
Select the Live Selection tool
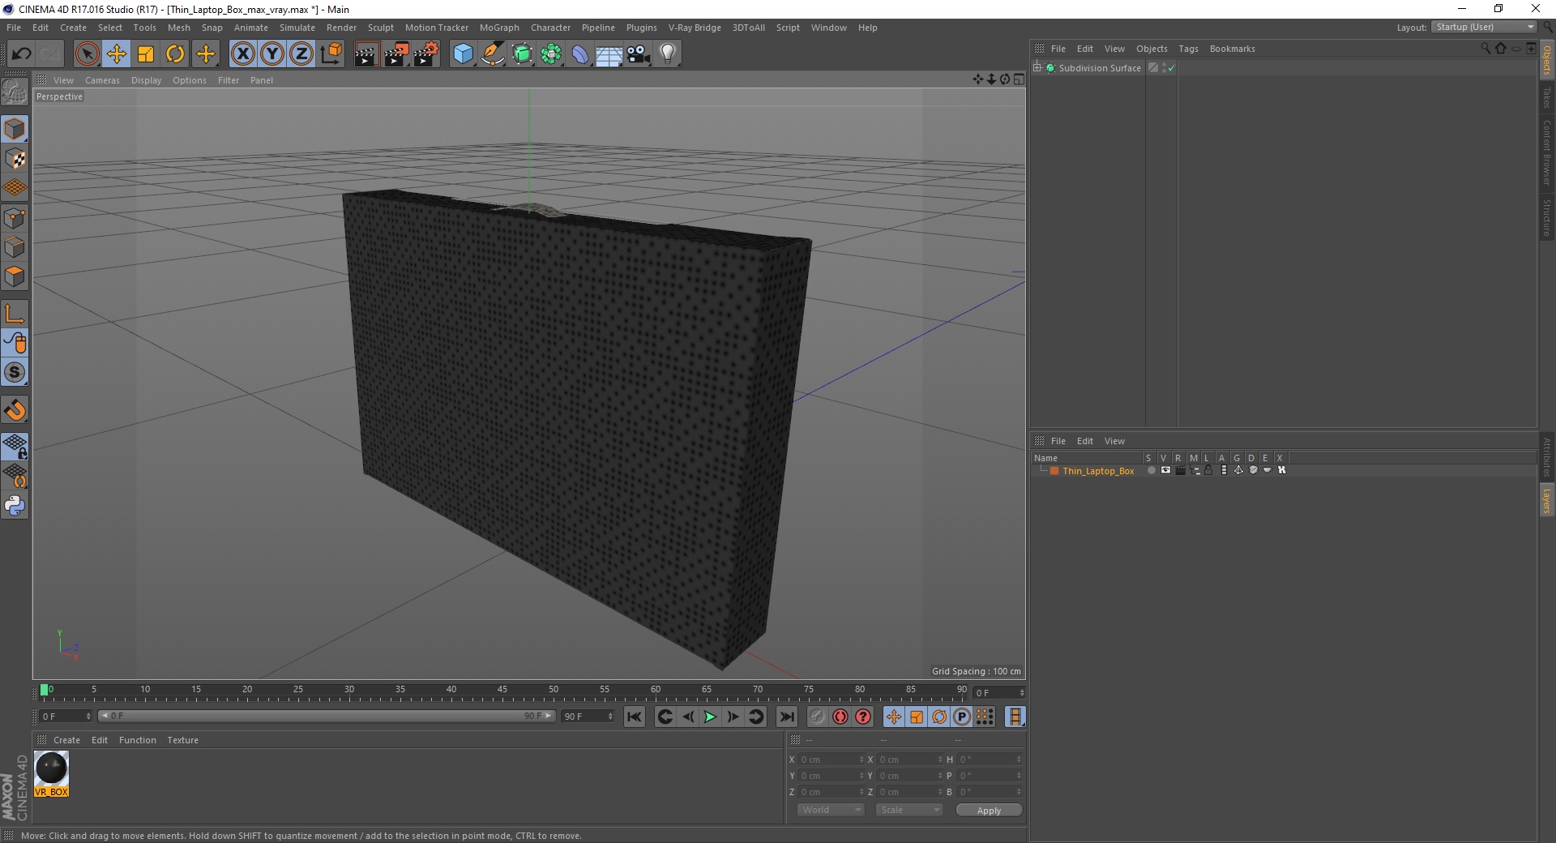87,54
